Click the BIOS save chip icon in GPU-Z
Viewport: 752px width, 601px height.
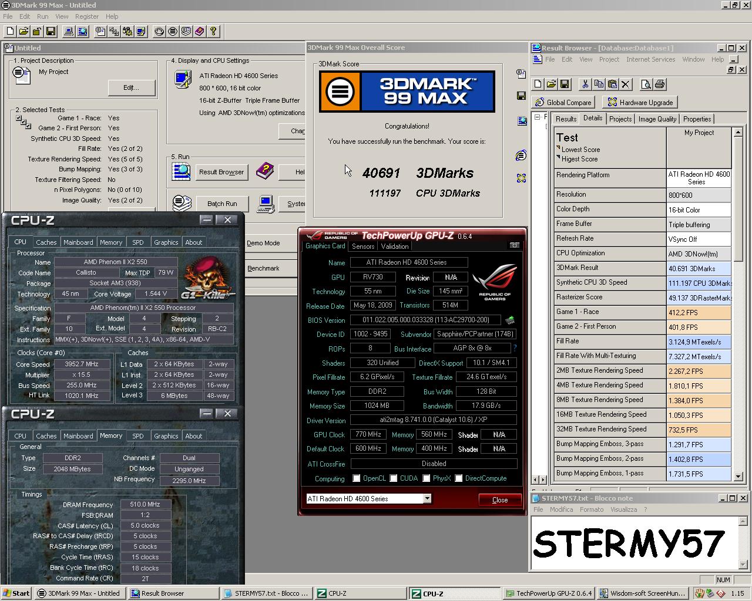click(510, 320)
